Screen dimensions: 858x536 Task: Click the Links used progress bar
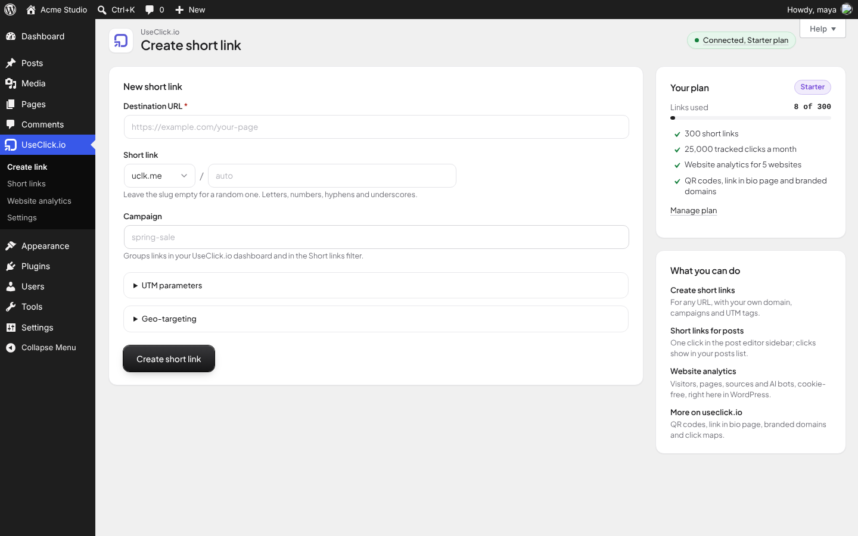(x=751, y=118)
